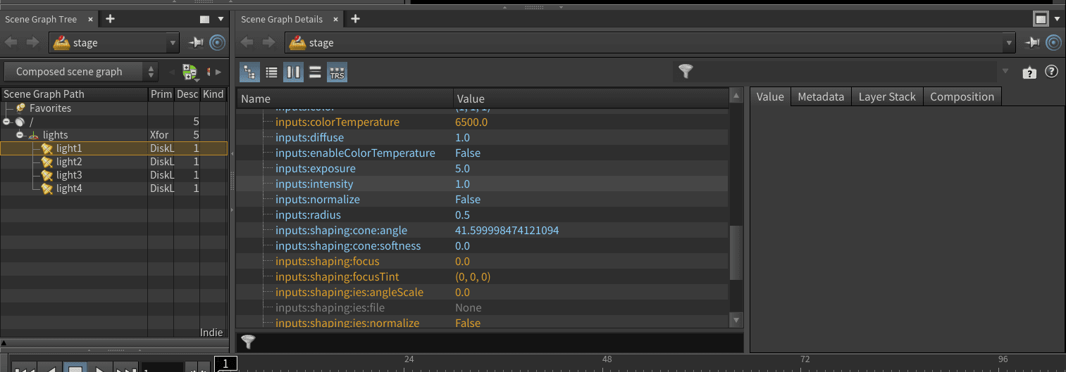Toggle pin in Scene Graph Tree pane
1066x372 pixels.
tap(196, 43)
